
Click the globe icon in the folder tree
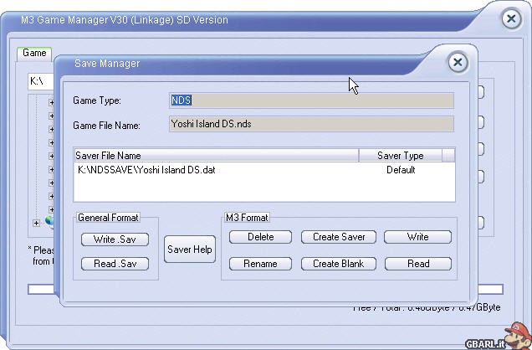pos(50,221)
